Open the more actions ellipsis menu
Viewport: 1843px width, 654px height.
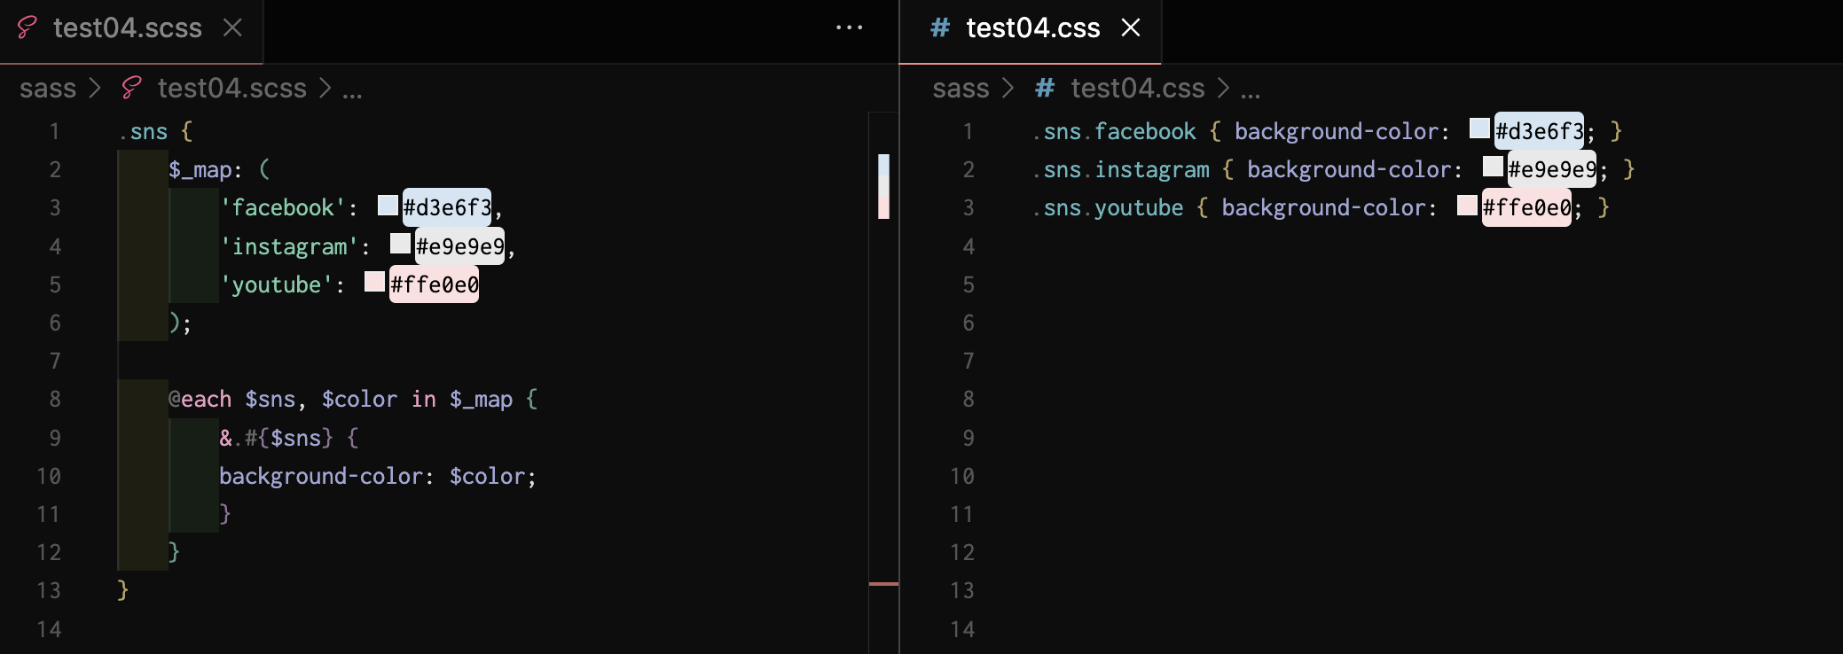click(849, 27)
